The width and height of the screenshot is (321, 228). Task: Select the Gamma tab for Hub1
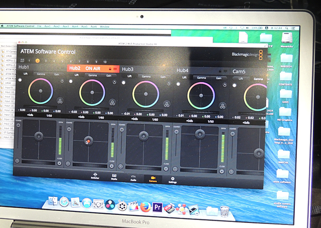[41, 74]
